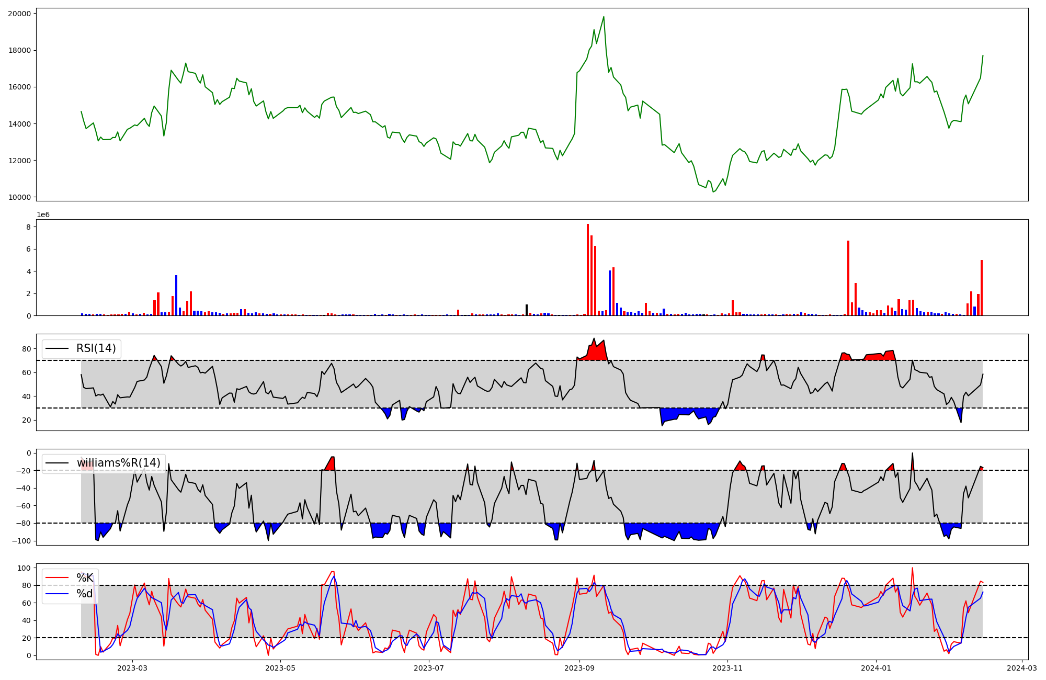Click the RSI(14) legend label
Screen dimensions: 1046x680
coord(96,348)
